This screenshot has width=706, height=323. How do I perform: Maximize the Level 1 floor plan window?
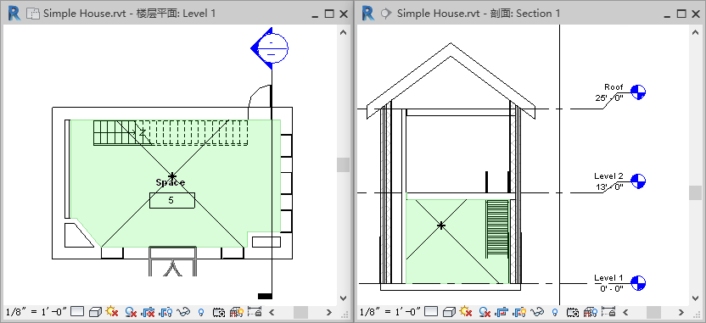point(329,14)
